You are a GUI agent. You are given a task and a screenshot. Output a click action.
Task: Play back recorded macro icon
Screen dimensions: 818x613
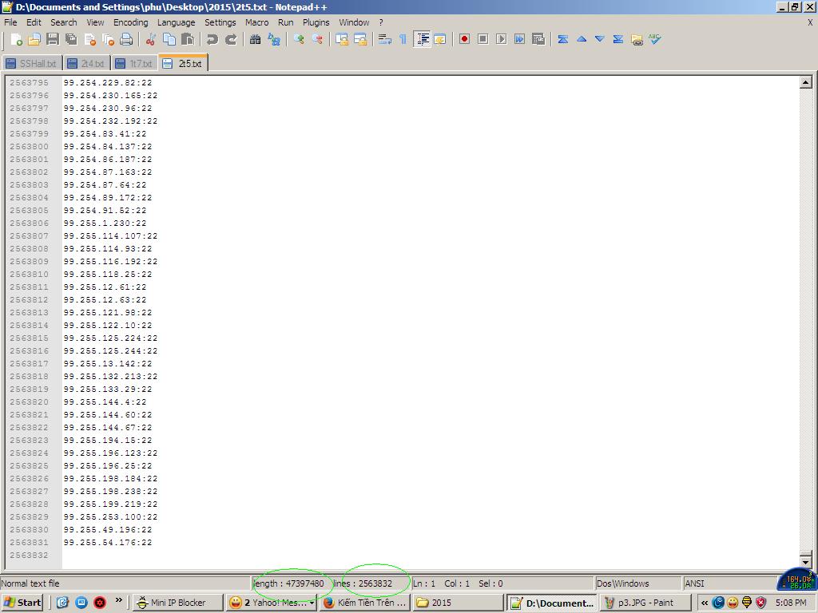coord(502,40)
